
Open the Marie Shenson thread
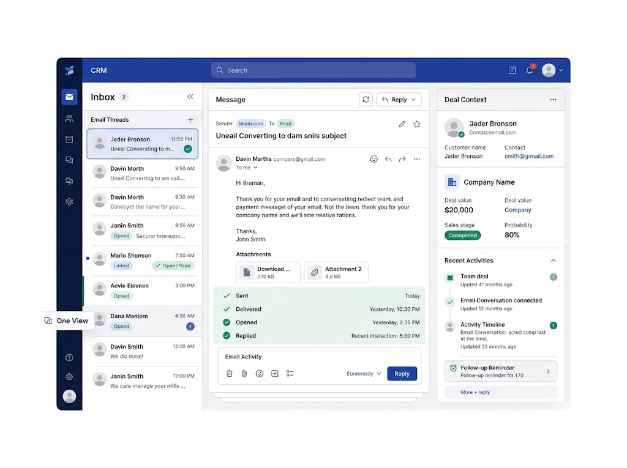[142, 261]
